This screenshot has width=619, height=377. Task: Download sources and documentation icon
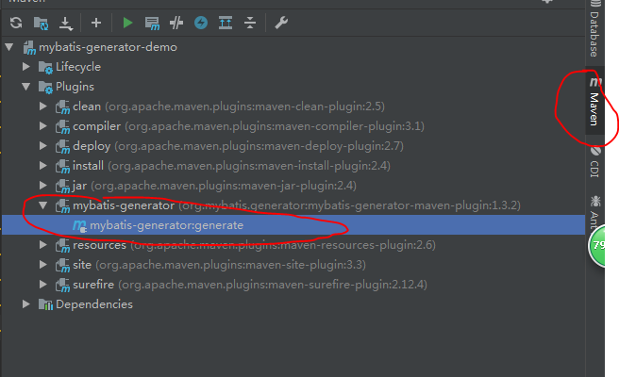(x=66, y=24)
